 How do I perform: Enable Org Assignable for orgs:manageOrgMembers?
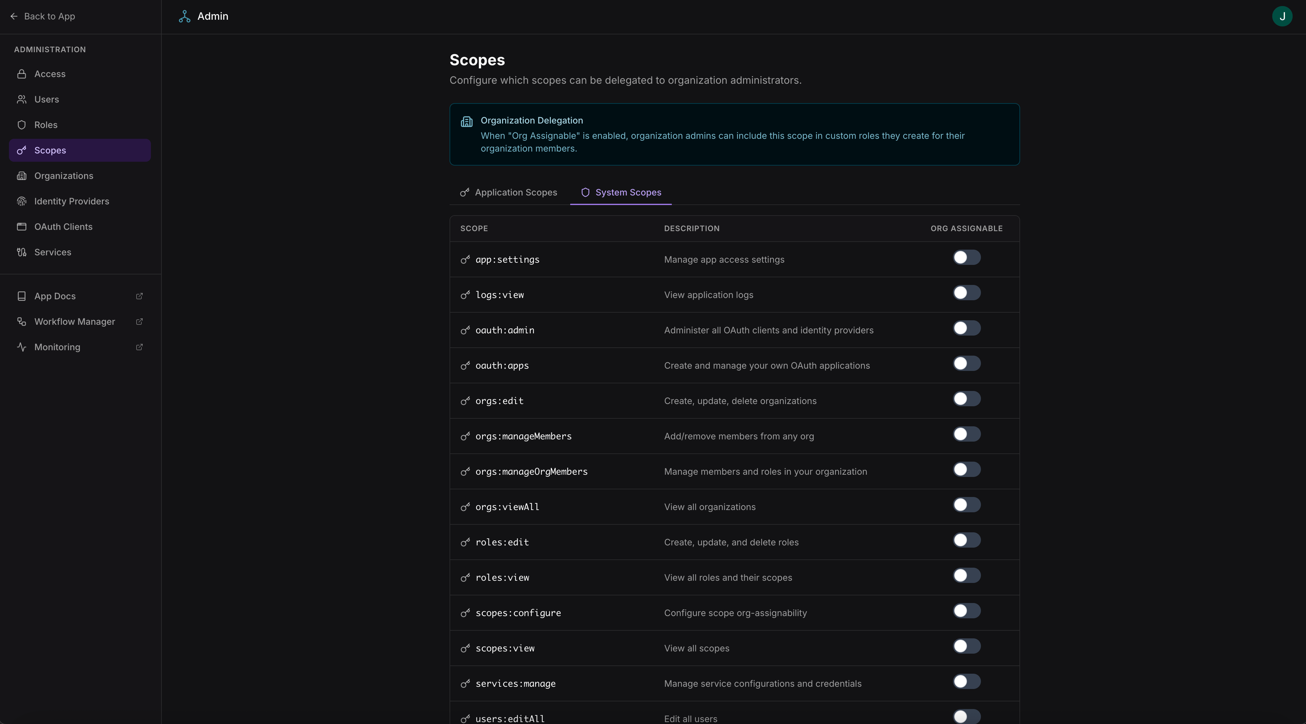click(x=966, y=470)
